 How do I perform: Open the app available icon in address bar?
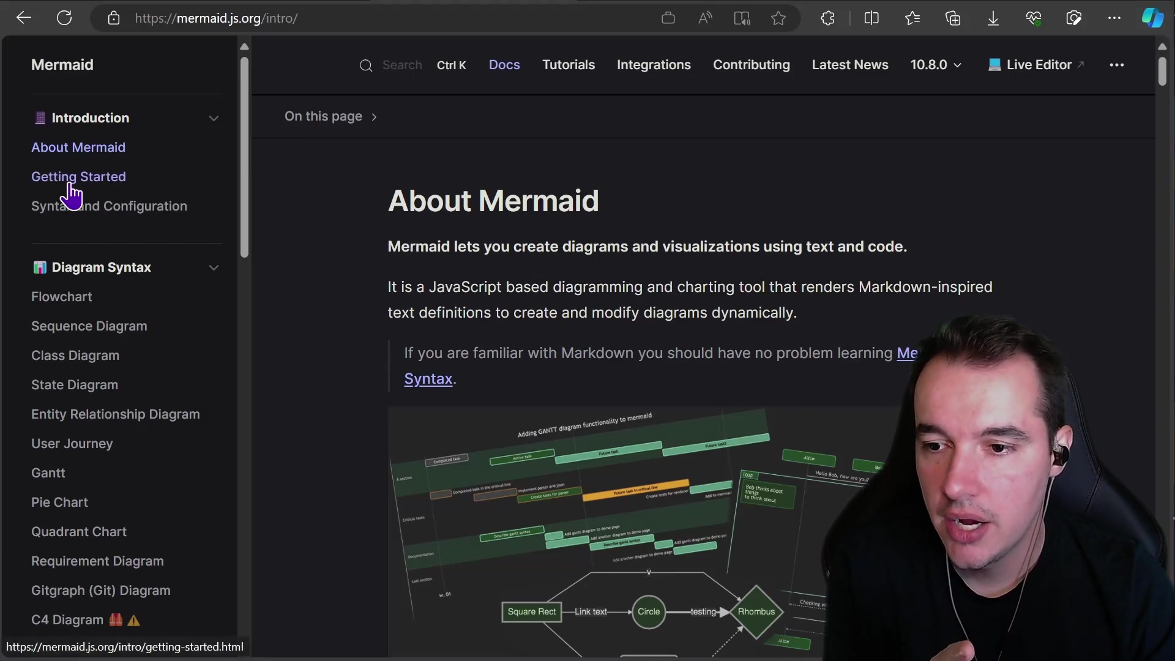[x=668, y=18]
